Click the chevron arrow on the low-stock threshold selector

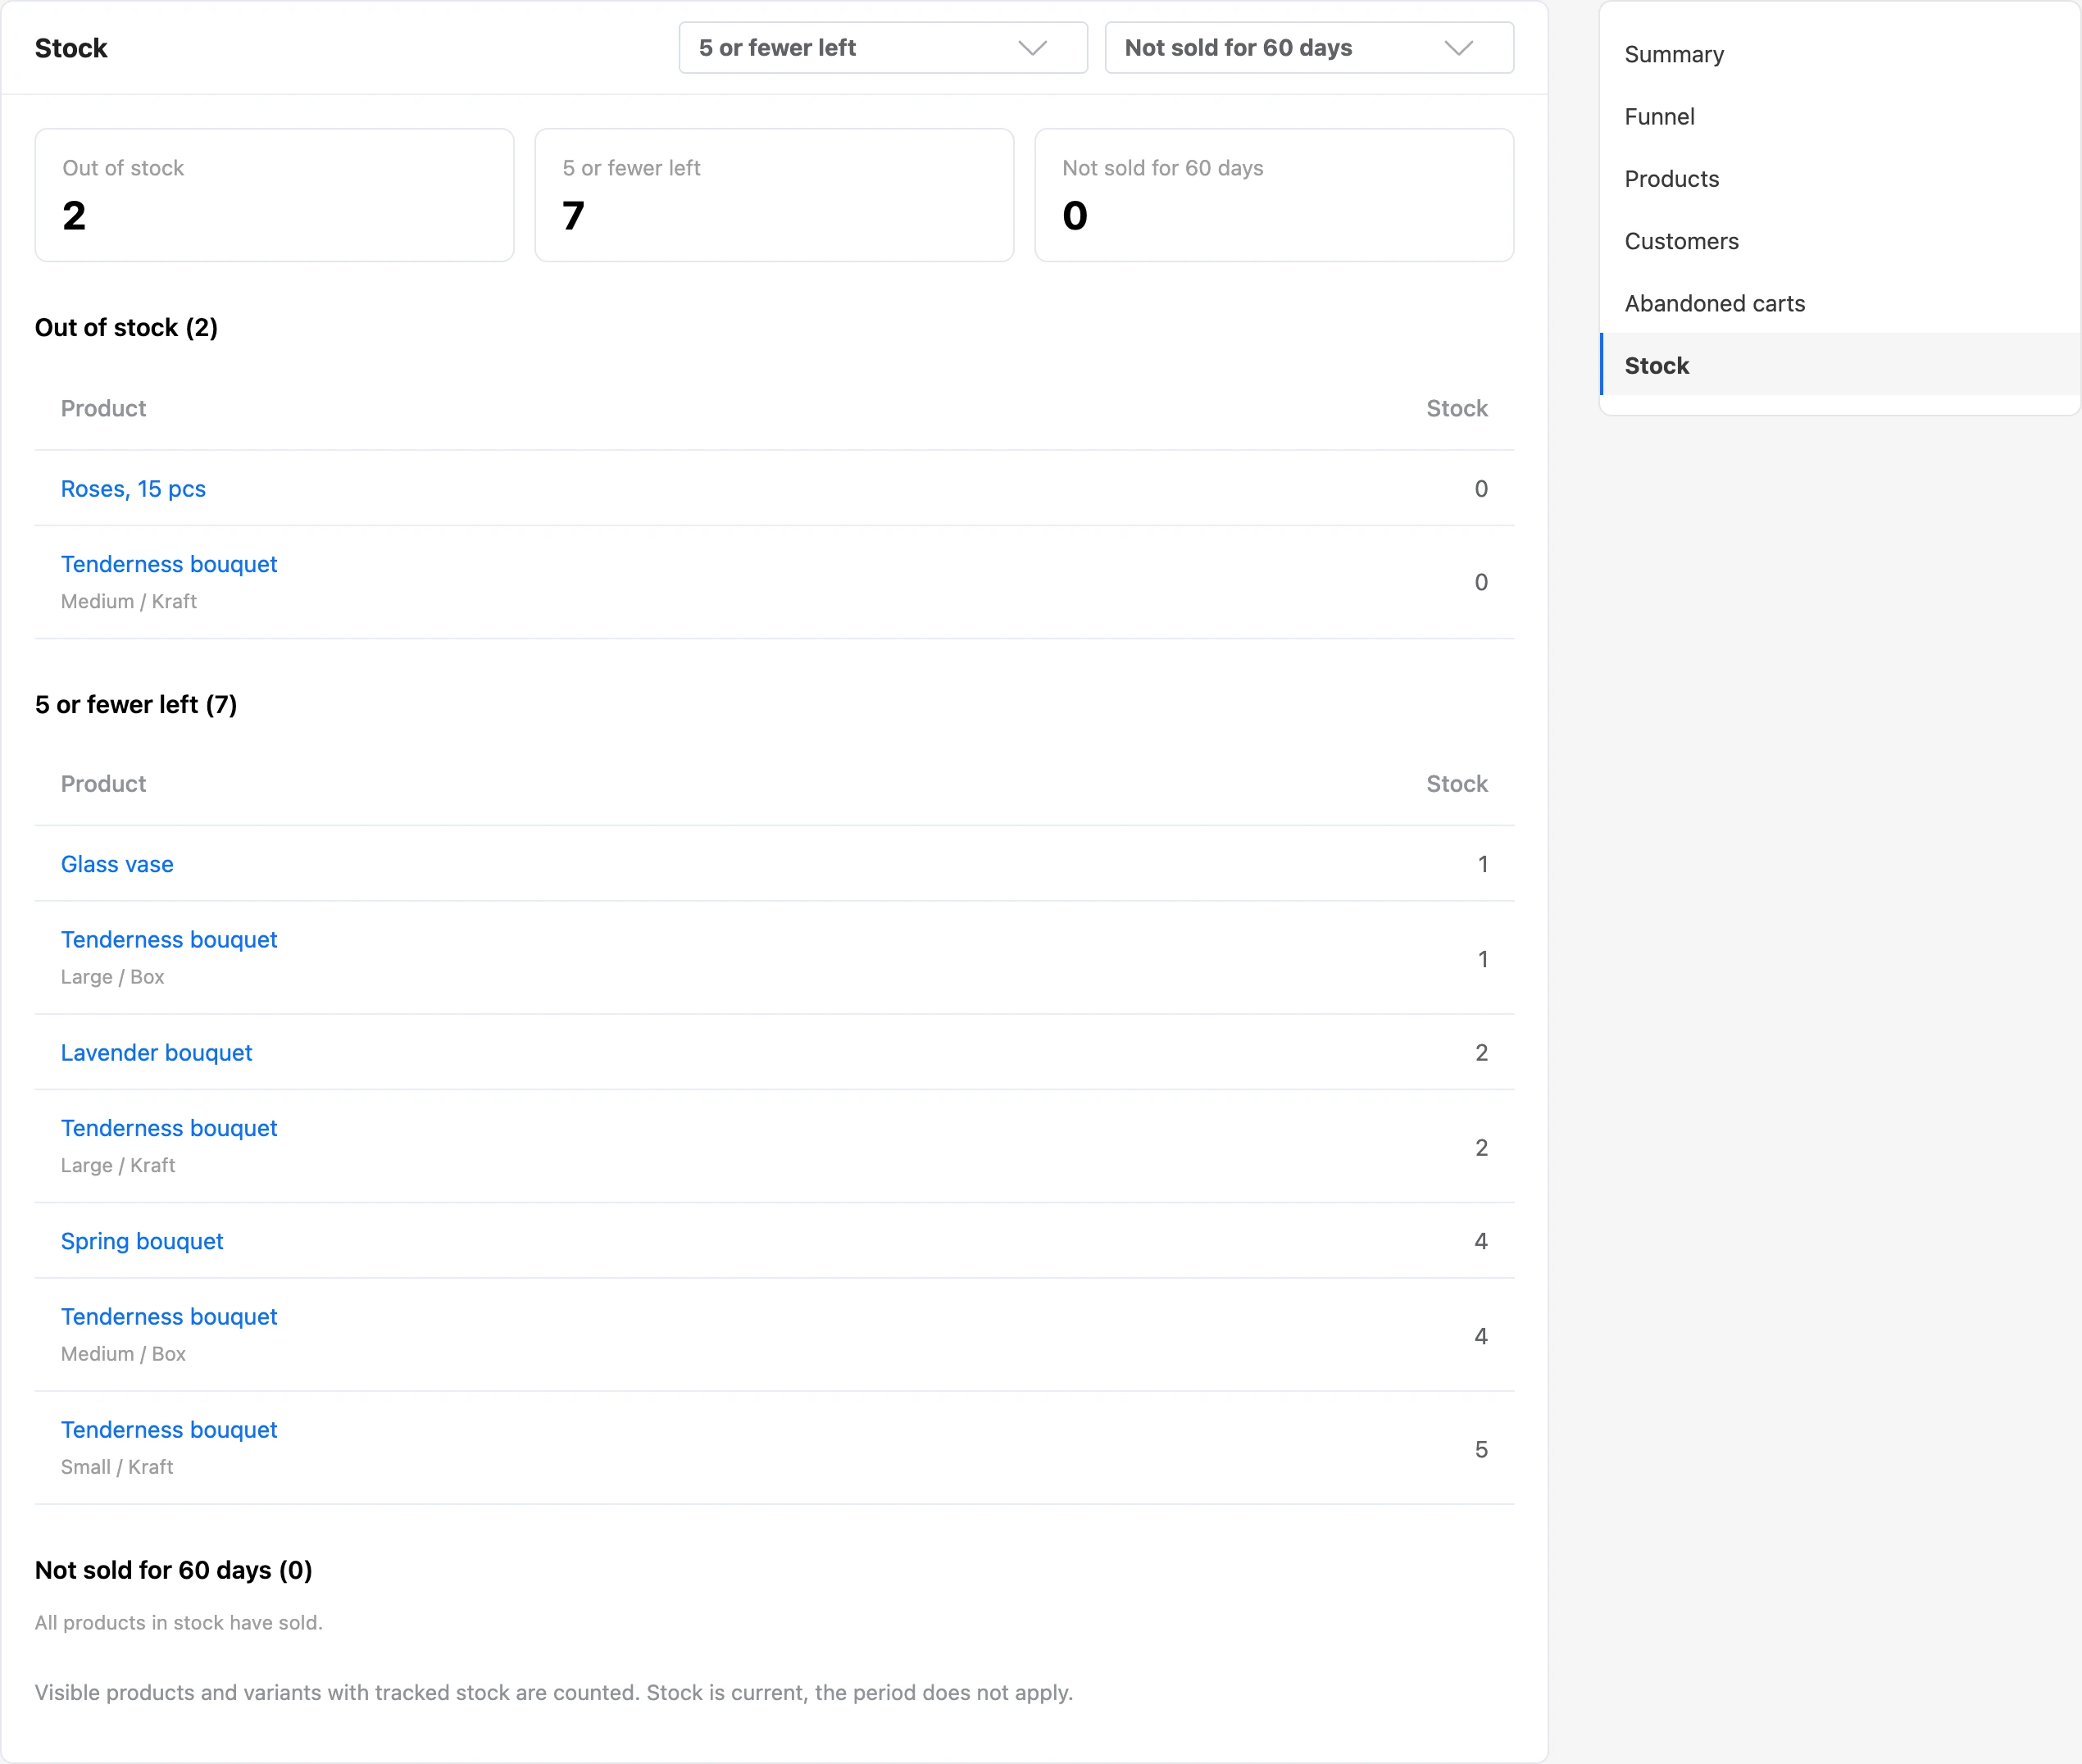pyautogui.click(x=1032, y=48)
